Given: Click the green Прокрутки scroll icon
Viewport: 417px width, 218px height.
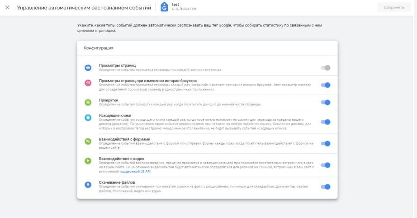Looking at the screenshot, I should 88,102.
